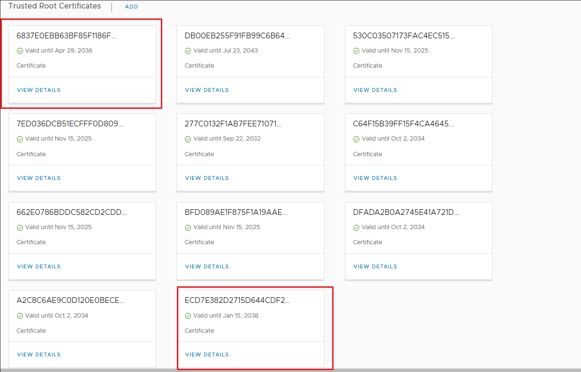View details of certificate C64F15B39FF15F4CA4645
This screenshot has width=581, height=372.
pyautogui.click(x=375, y=178)
